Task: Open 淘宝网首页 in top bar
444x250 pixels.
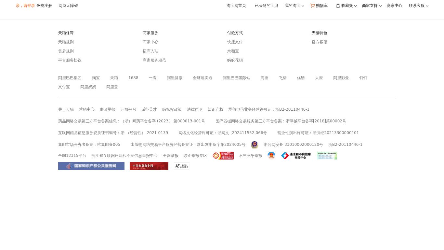Action: click(236, 6)
